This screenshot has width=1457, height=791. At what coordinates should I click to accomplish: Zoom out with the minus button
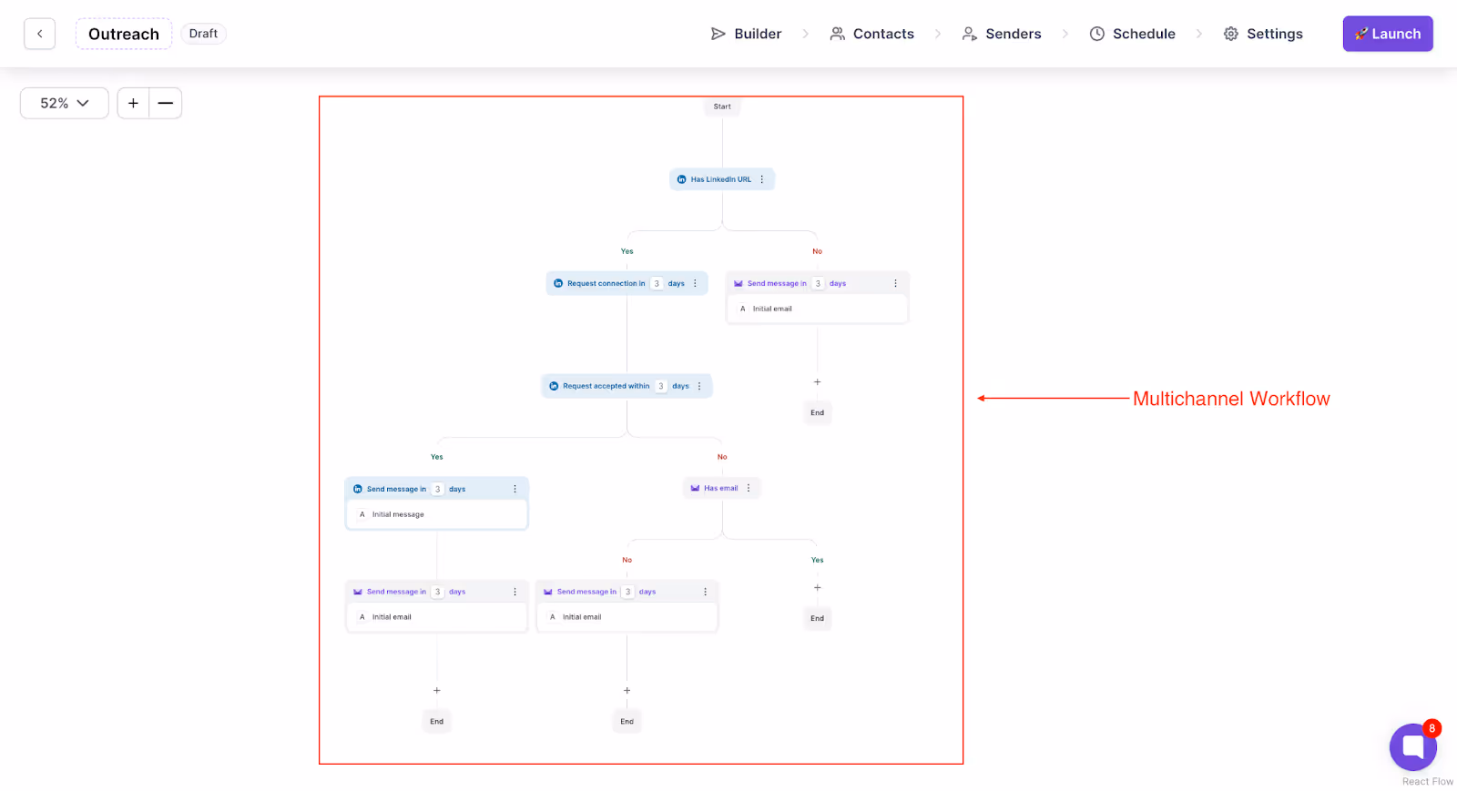166,103
